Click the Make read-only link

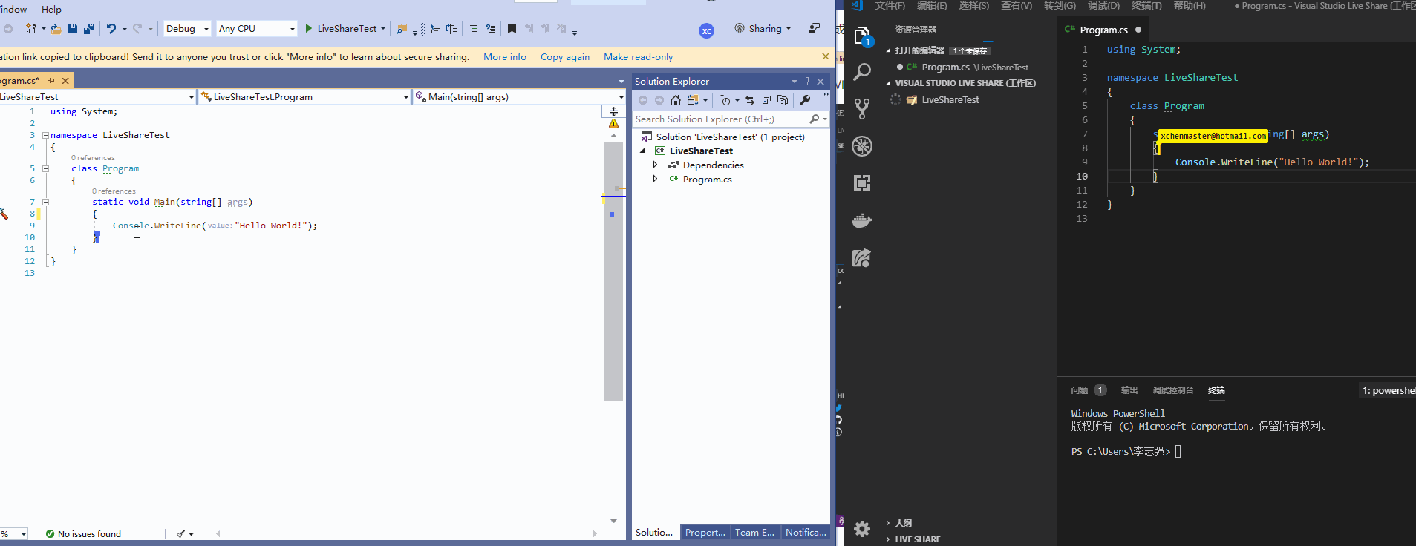(x=639, y=57)
